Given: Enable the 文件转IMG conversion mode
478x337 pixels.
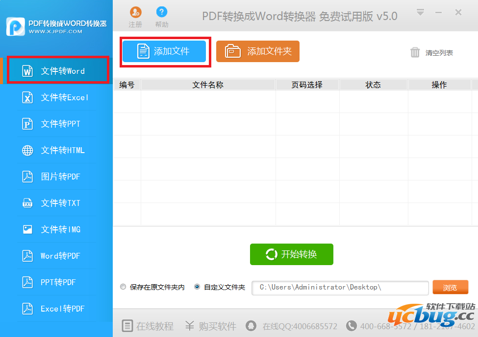Looking at the screenshot, I should click(56, 229).
